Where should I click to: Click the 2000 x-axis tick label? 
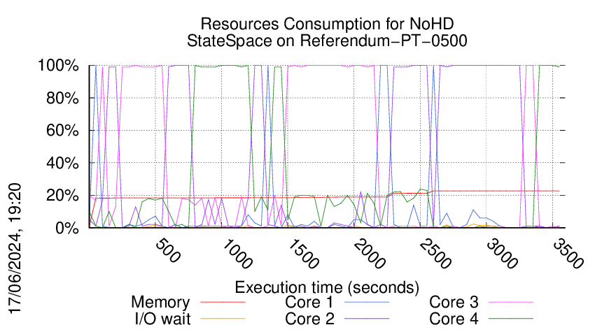point(369,254)
